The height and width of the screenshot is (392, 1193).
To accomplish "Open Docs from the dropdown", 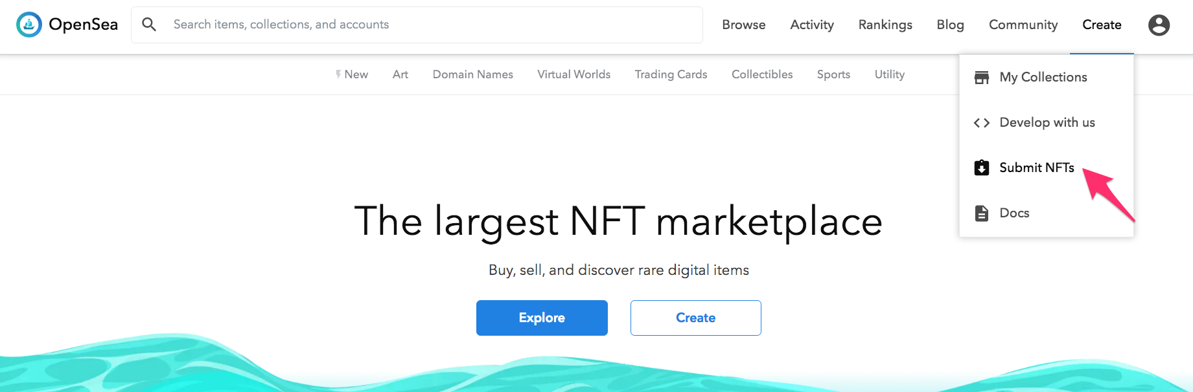I will 1047,213.
